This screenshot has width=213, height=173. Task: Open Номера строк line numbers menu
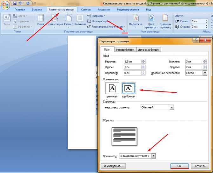100,21
